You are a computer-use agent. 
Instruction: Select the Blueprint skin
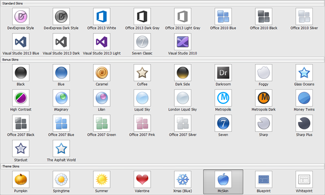click(x=264, y=179)
